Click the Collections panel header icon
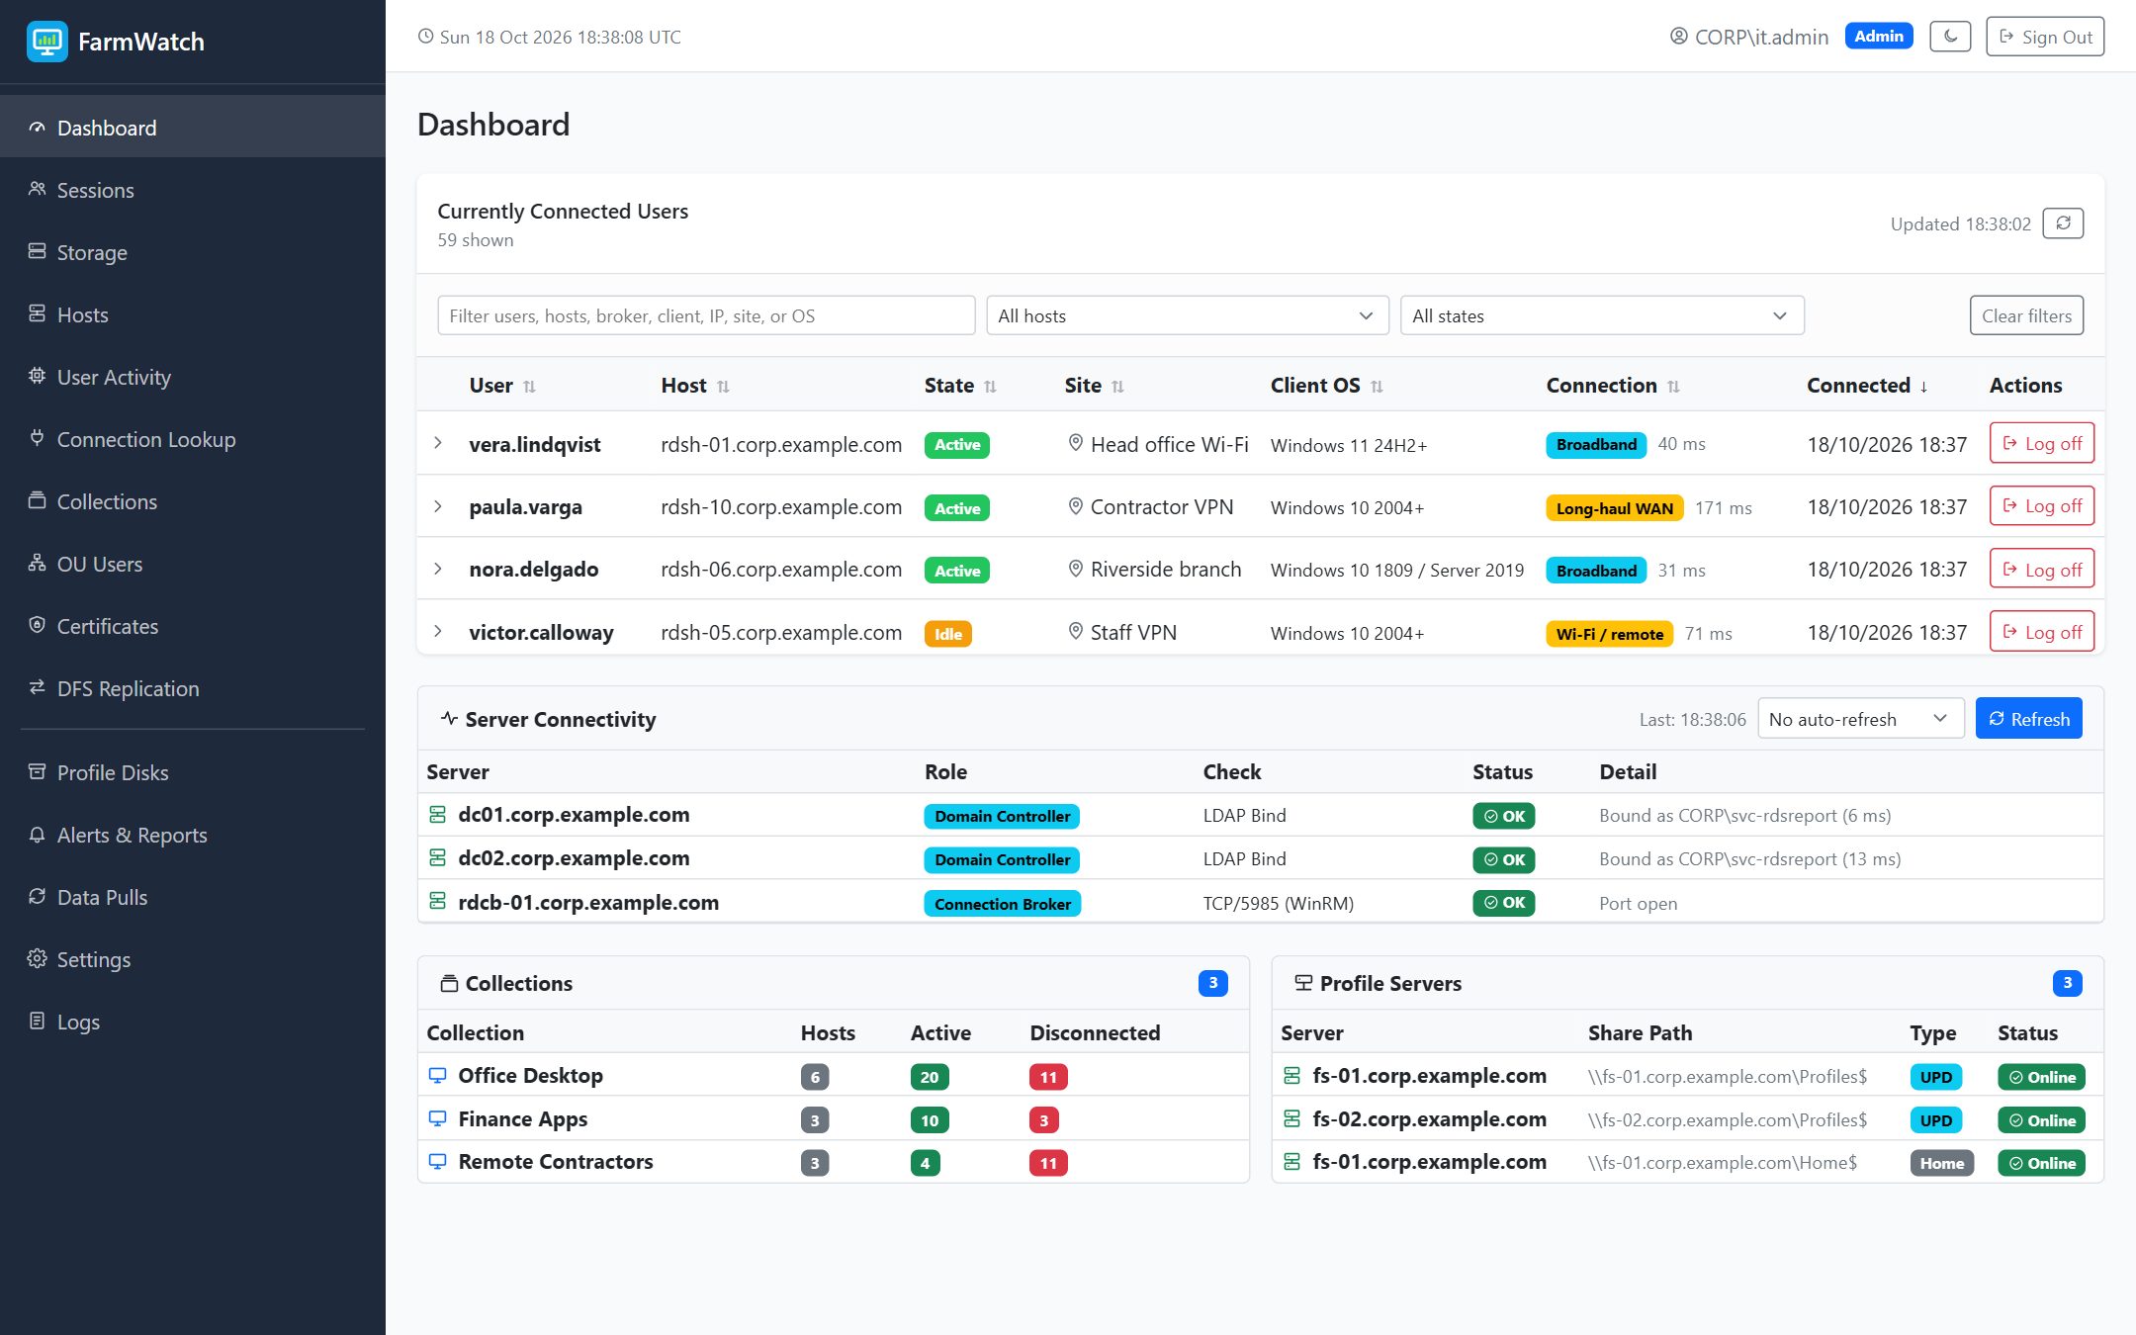 click(449, 983)
